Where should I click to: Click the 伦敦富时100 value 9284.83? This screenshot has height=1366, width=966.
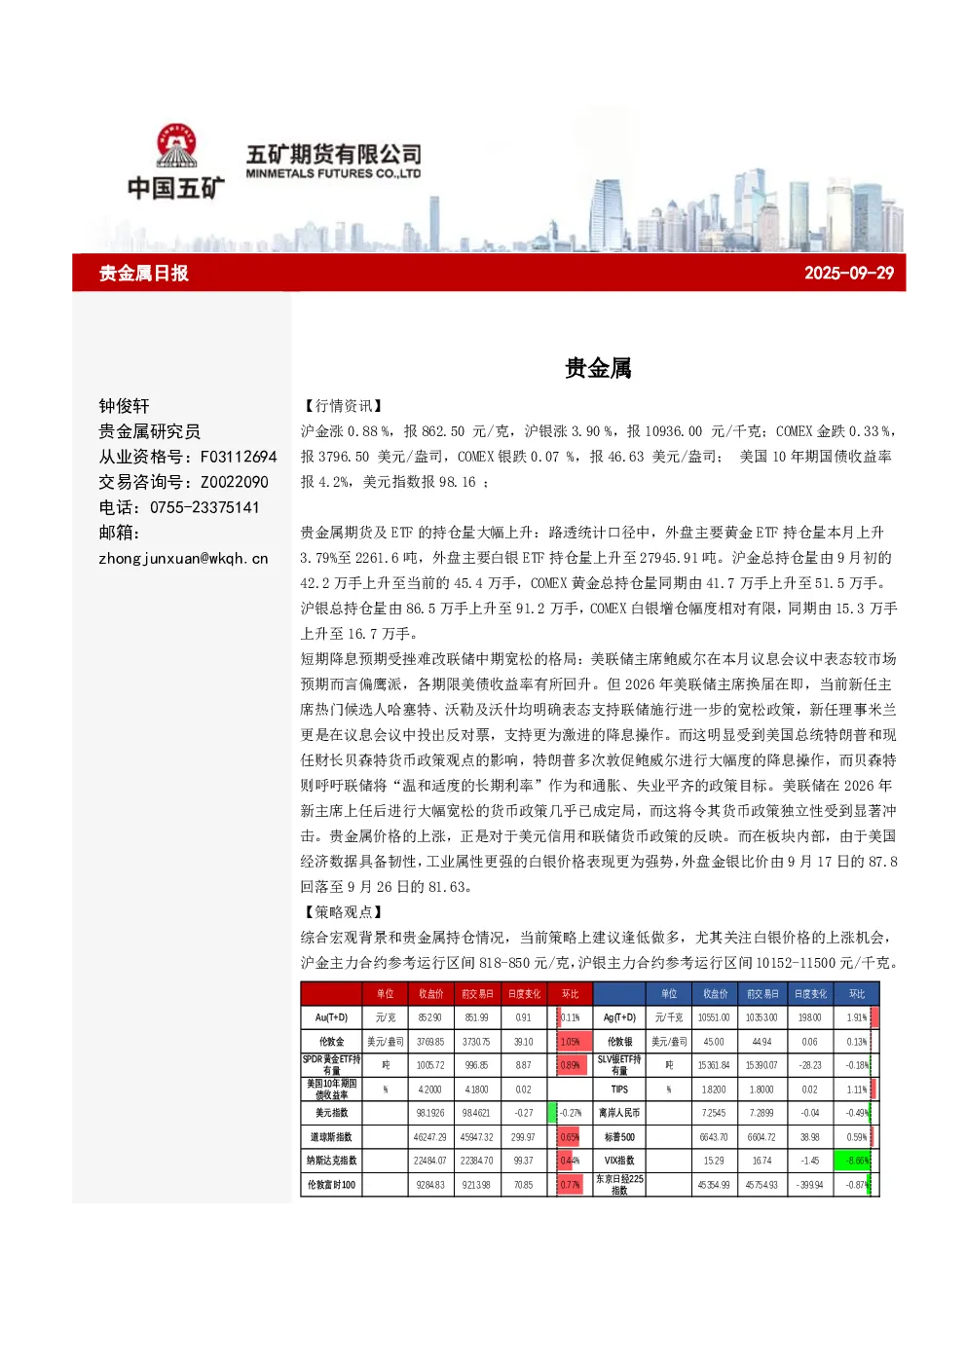pos(429,1185)
